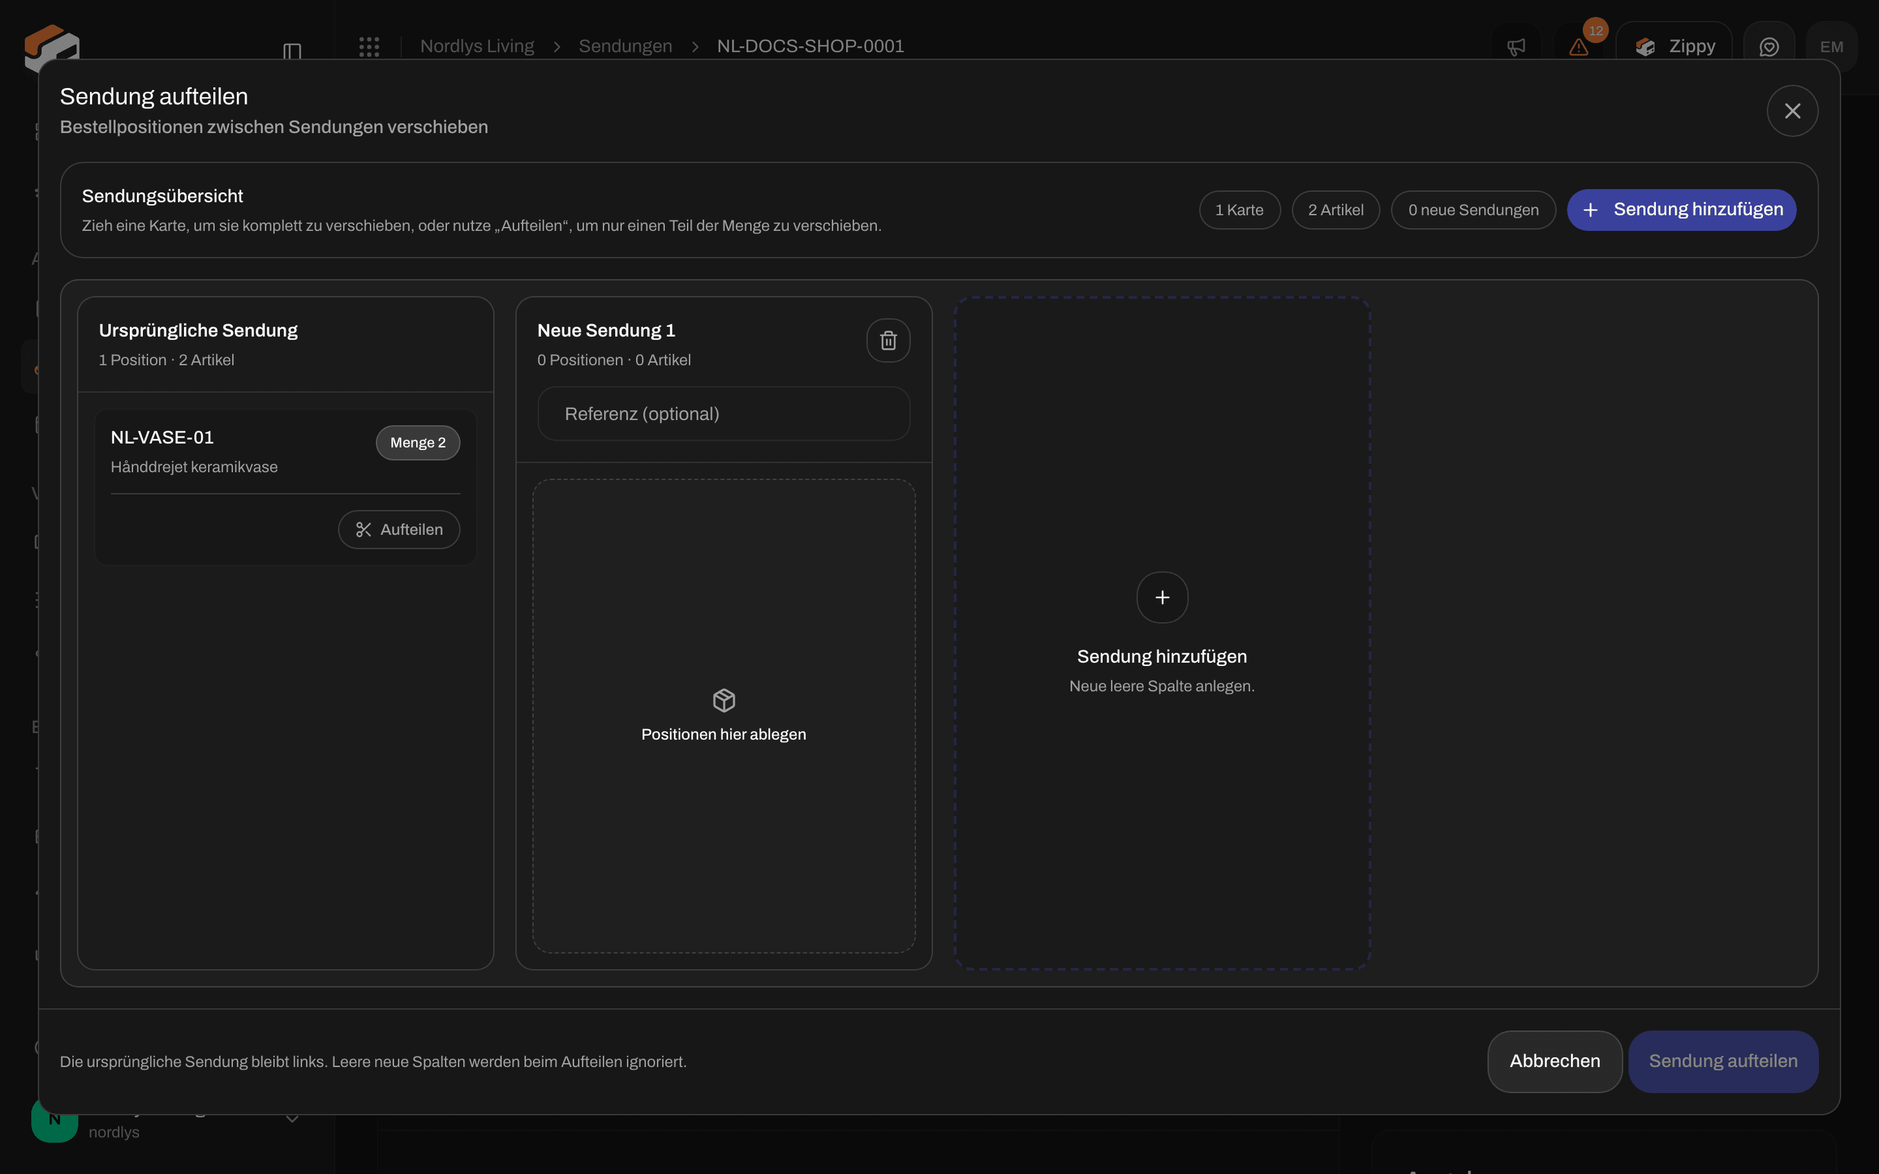Confirm with Sendung aufteilen button
The height and width of the screenshot is (1174, 1879).
(x=1723, y=1061)
